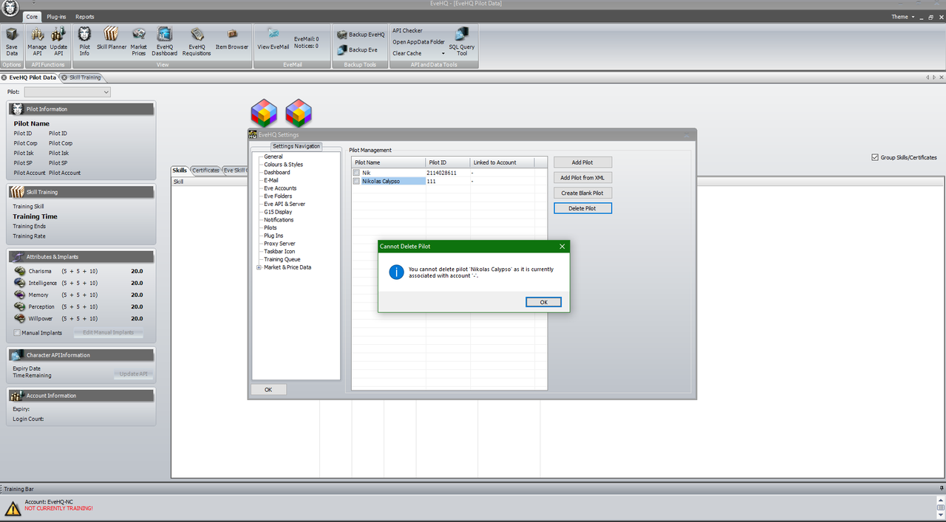Toggle Group Skills/Certificates checkbox
The width and height of the screenshot is (946, 522).
[x=875, y=157]
